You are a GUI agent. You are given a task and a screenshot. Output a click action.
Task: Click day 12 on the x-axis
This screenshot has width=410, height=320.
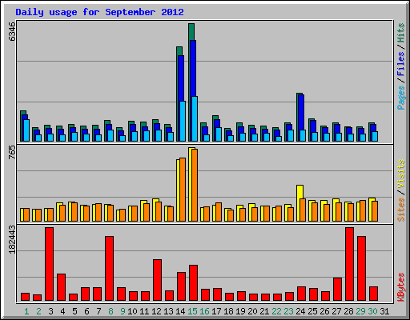pos(156,311)
